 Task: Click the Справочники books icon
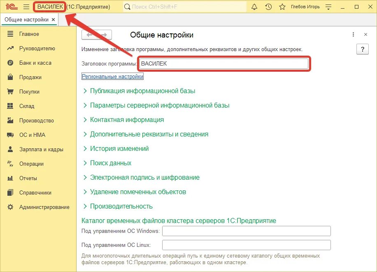(10, 192)
